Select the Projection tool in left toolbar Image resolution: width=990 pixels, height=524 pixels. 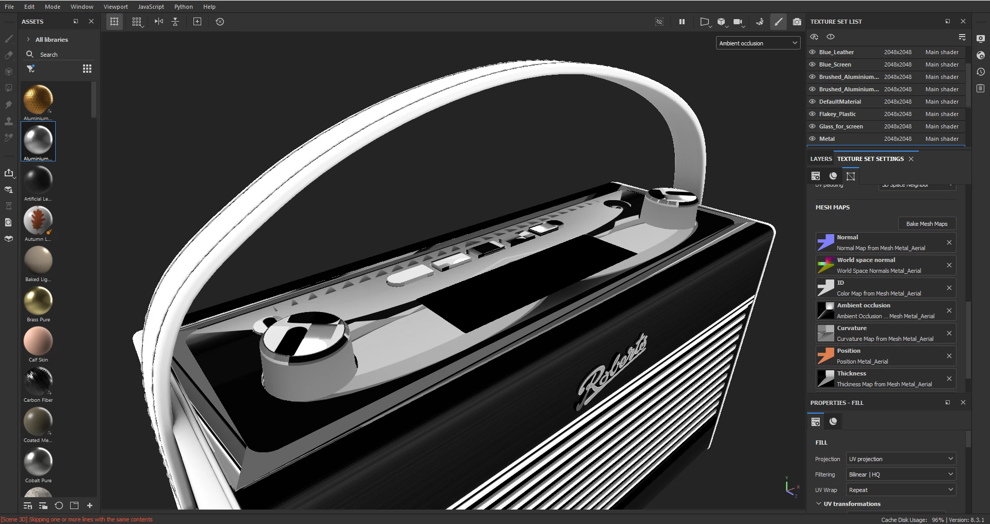(x=9, y=72)
